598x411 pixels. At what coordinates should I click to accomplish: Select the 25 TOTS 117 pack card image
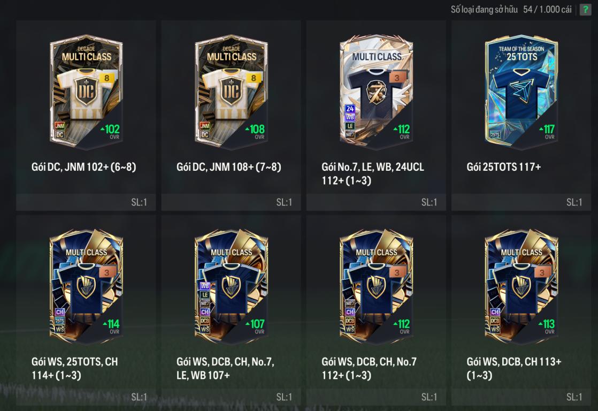coord(521,92)
